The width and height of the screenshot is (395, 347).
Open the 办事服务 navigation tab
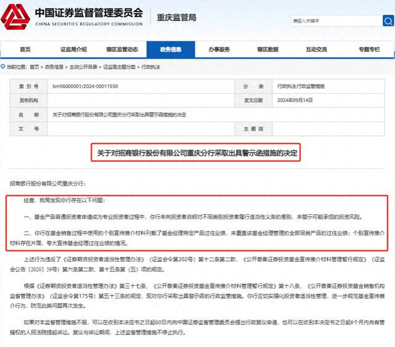pyautogui.click(x=219, y=49)
